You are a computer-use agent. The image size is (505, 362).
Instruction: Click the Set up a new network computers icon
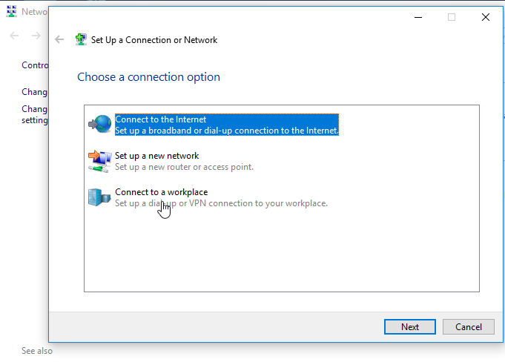click(100, 161)
